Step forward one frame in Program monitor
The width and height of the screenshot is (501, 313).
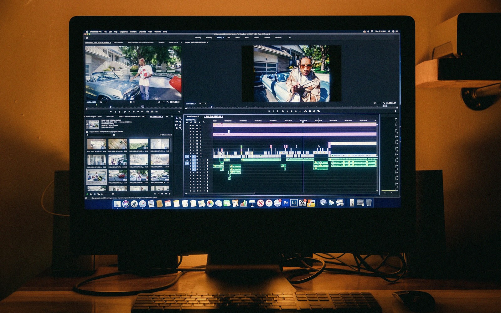[296, 111]
